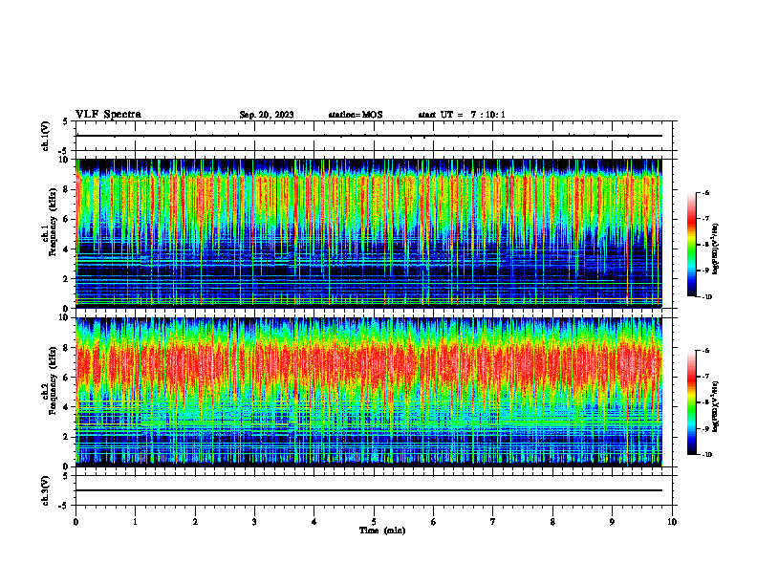Click the "ch.1(V)" axis label
757x585 pixels.
(46, 136)
